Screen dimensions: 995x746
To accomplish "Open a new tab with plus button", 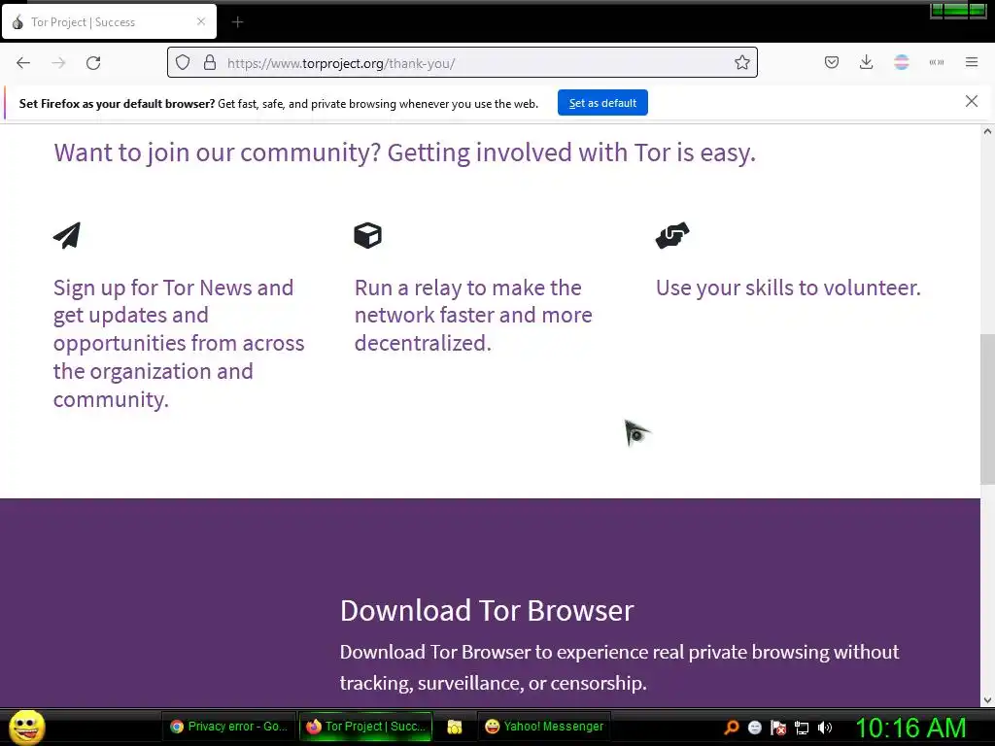I will point(237,22).
